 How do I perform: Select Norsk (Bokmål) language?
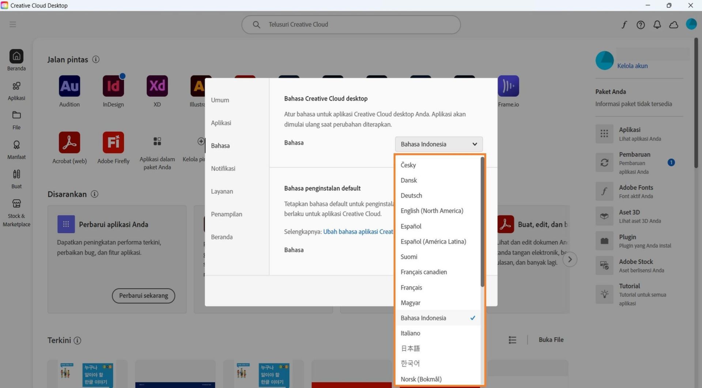[438, 379]
